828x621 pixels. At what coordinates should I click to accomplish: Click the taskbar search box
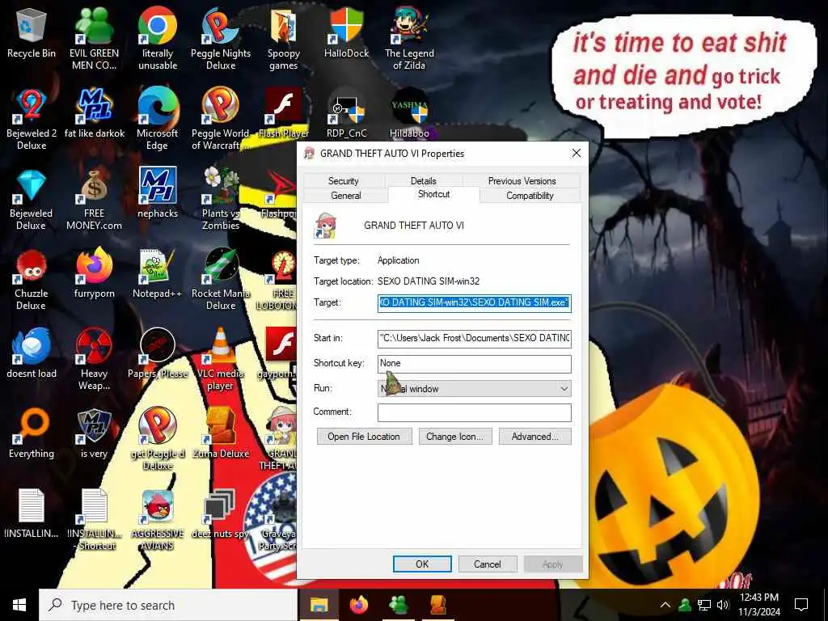[x=168, y=605]
